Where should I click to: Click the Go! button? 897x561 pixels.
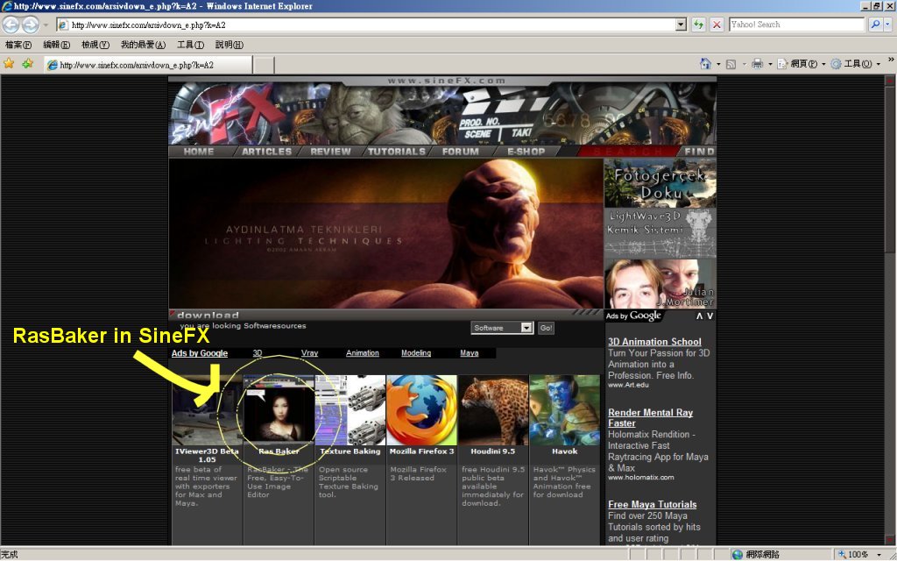point(547,328)
